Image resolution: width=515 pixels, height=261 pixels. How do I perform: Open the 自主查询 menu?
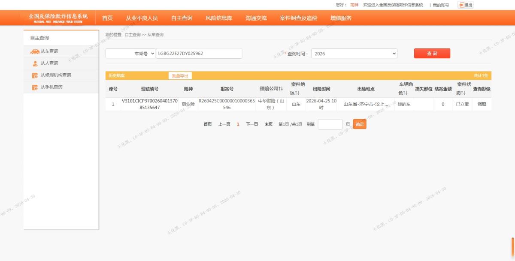(x=182, y=18)
